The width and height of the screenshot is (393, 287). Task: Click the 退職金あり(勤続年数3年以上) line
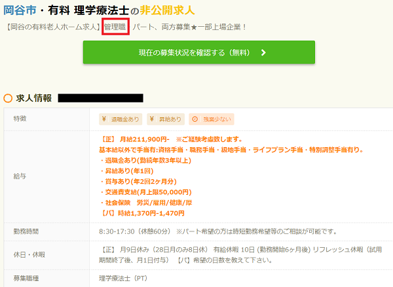[x=145, y=160]
